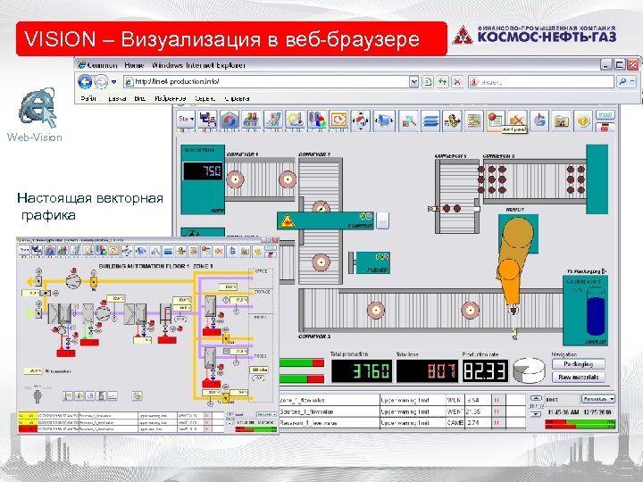
Task: Click the upper green-red progress bar
Action: coord(302,362)
